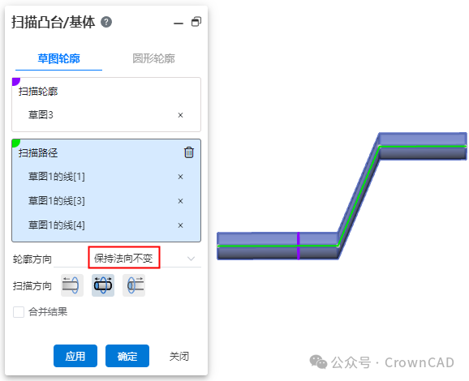Select the first sweep direction icon
The image size is (469, 381).
click(71, 285)
